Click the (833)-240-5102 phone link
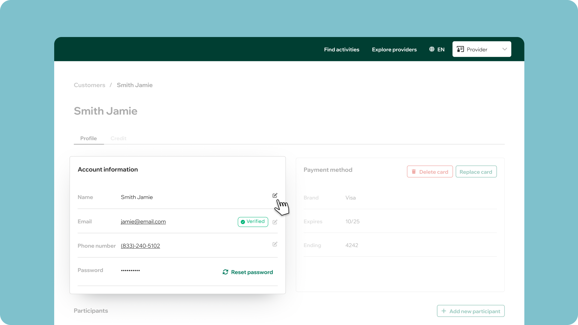Viewport: 578px width, 325px height. [x=140, y=246]
